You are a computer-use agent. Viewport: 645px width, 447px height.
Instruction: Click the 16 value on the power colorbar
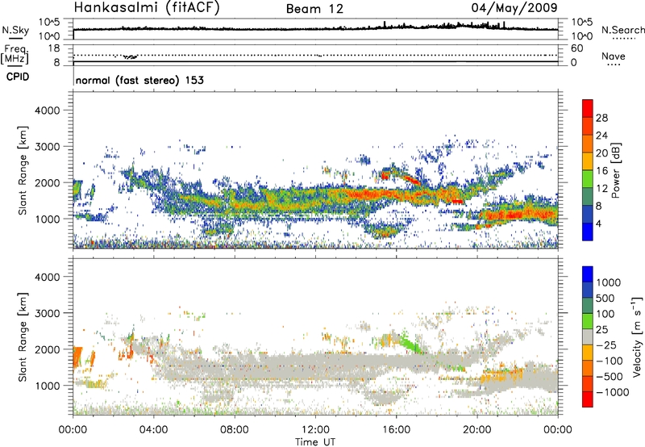coord(601,171)
